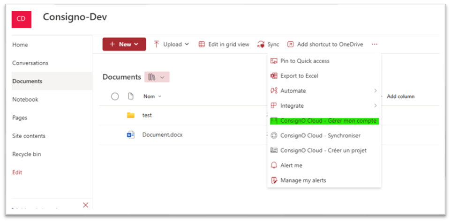
Task: Open Site contents in left navigation
Action: click(29, 136)
